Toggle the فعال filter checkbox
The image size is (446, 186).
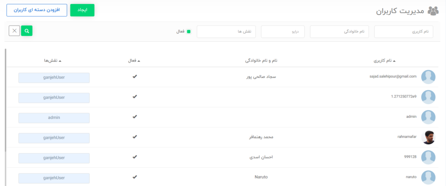tap(189, 31)
